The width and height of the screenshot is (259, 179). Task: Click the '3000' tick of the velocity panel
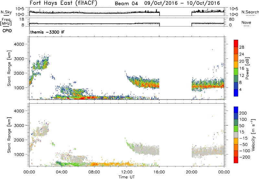click(x=19, y=125)
